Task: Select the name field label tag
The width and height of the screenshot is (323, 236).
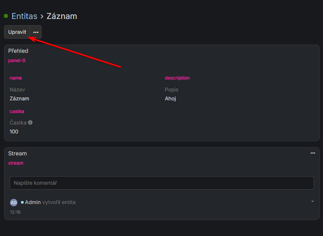Action: (x=16, y=78)
